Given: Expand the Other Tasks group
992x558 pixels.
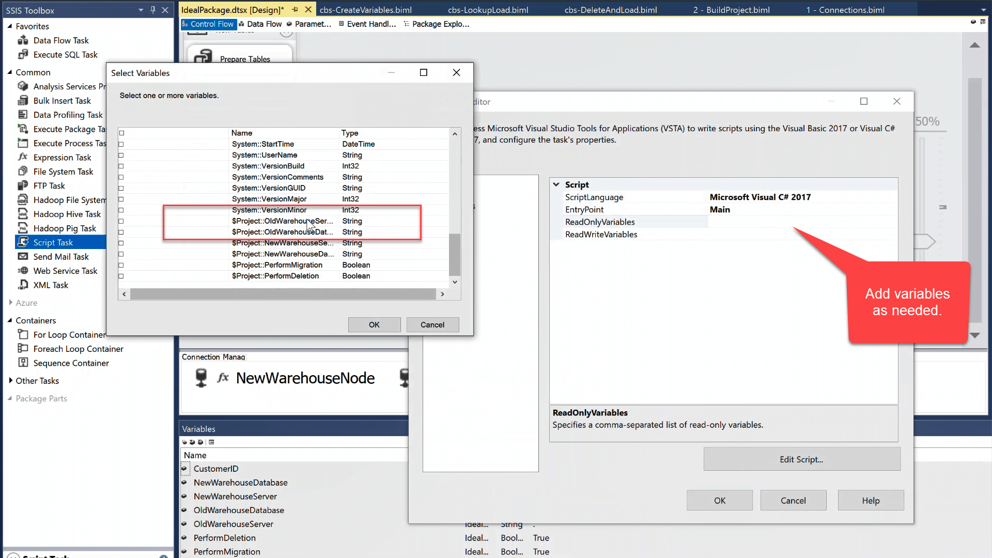Looking at the screenshot, I should pyautogui.click(x=10, y=380).
